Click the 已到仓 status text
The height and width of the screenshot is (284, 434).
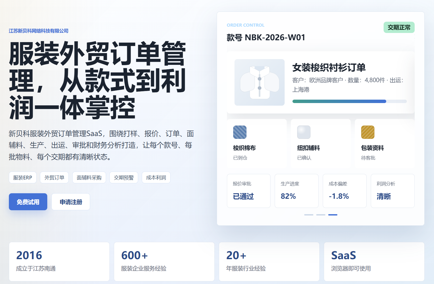tap(240, 158)
